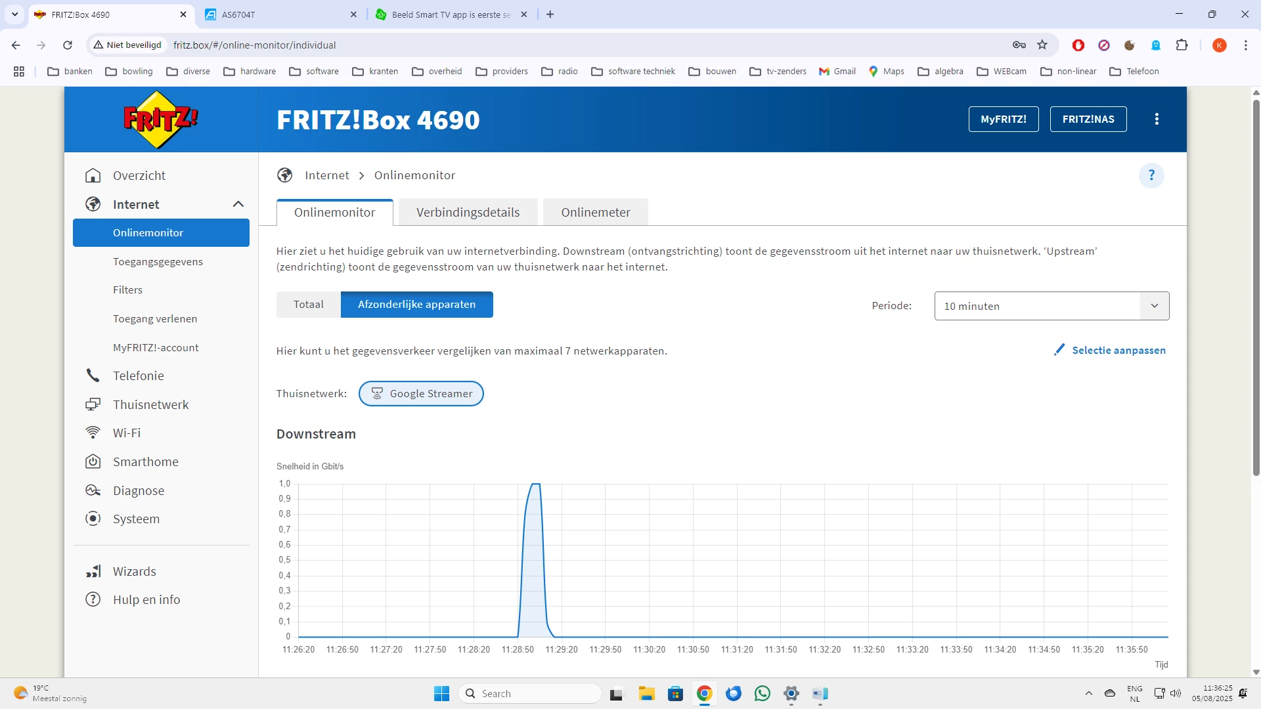Select Afzonderlijke apparaten view
Image resolution: width=1261 pixels, height=709 pixels.
coord(416,305)
